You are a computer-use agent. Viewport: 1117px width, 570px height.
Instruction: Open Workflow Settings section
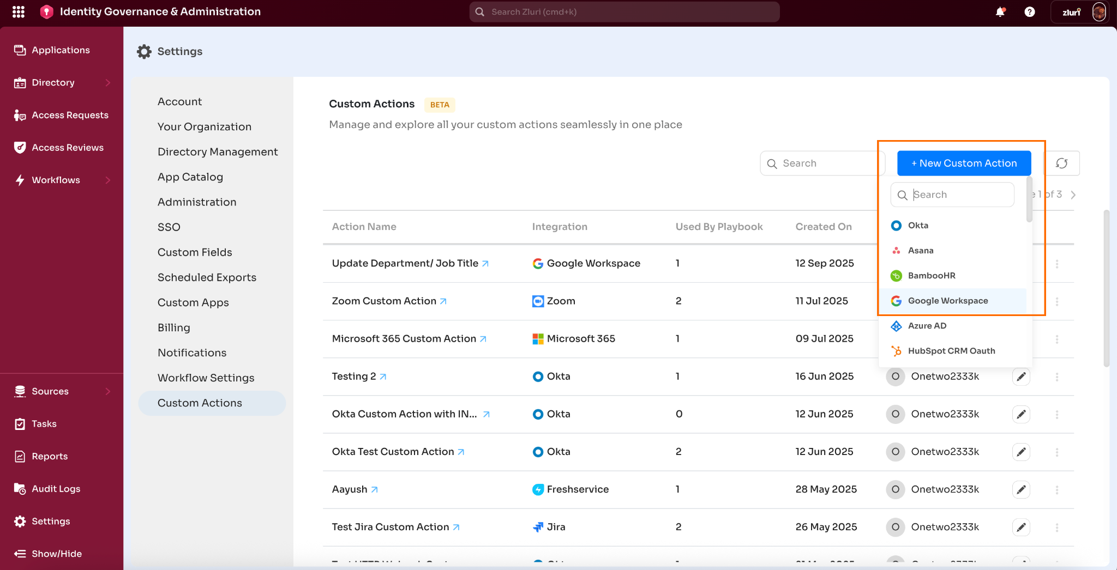(x=206, y=378)
